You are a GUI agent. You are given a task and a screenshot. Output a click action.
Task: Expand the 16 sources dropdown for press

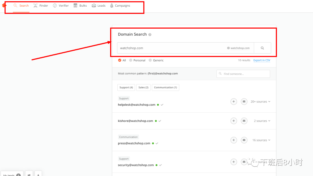pyautogui.click(x=261, y=140)
